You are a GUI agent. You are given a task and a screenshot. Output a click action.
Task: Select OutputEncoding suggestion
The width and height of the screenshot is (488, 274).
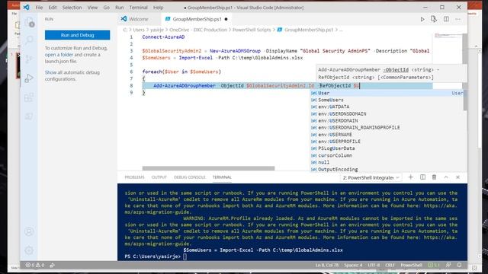click(x=387, y=169)
